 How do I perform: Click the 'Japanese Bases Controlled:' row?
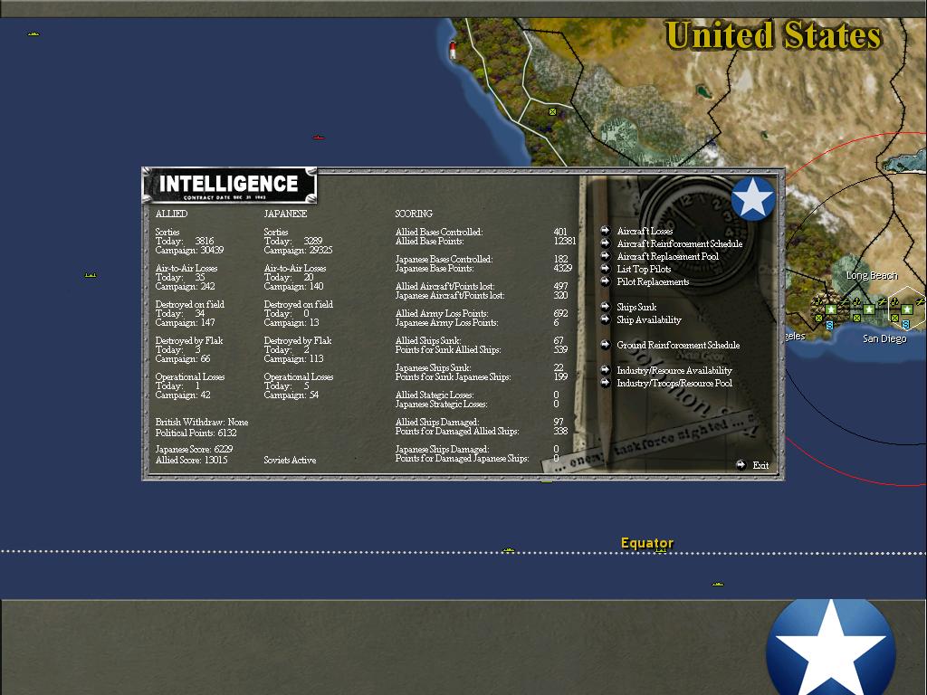click(x=482, y=259)
